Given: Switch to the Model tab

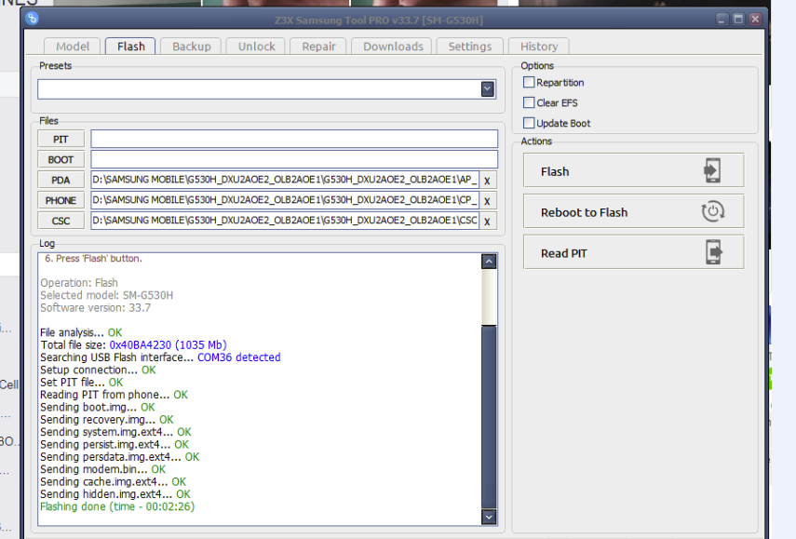Looking at the screenshot, I should tap(73, 47).
